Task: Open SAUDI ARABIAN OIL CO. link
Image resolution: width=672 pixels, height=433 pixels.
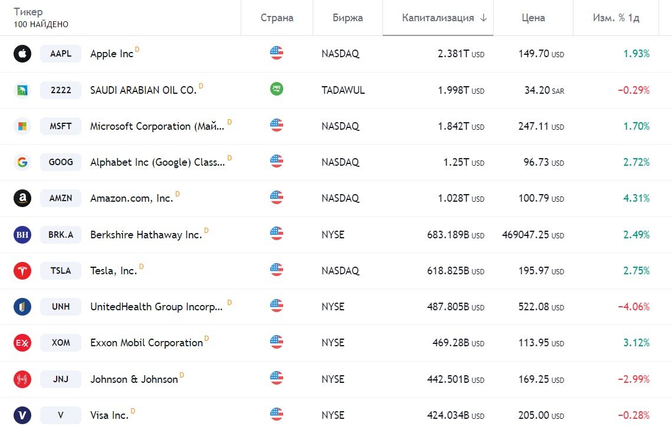Action: coord(143,90)
